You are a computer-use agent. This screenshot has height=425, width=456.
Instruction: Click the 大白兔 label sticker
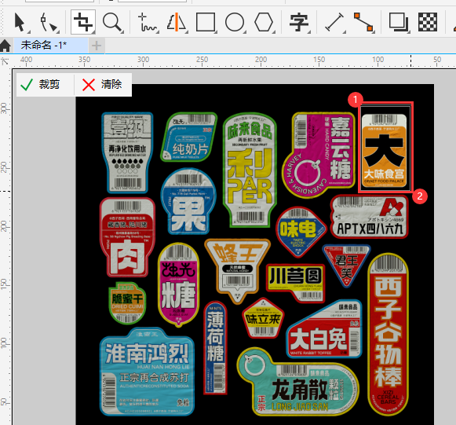pos(324,332)
